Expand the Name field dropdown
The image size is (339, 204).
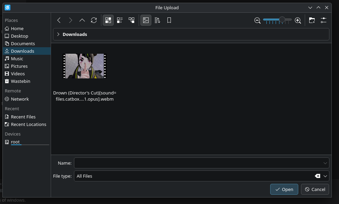tap(325, 163)
